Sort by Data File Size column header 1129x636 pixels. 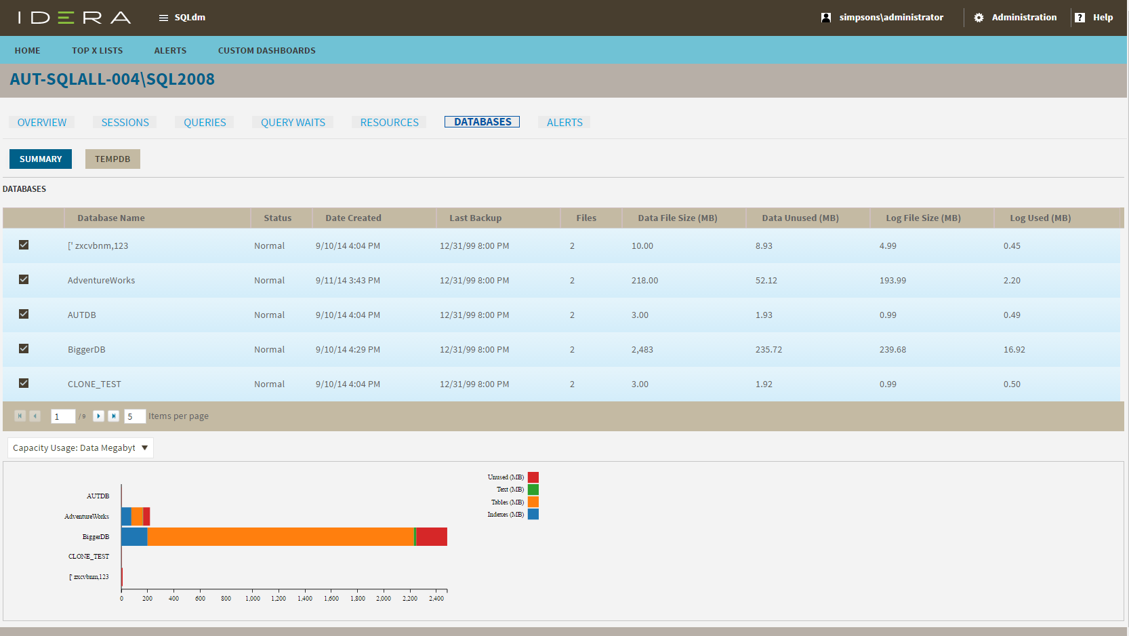coord(677,218)
